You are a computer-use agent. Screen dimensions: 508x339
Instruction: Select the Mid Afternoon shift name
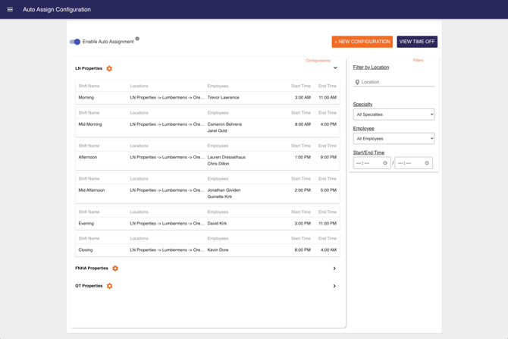coord(91,190)
